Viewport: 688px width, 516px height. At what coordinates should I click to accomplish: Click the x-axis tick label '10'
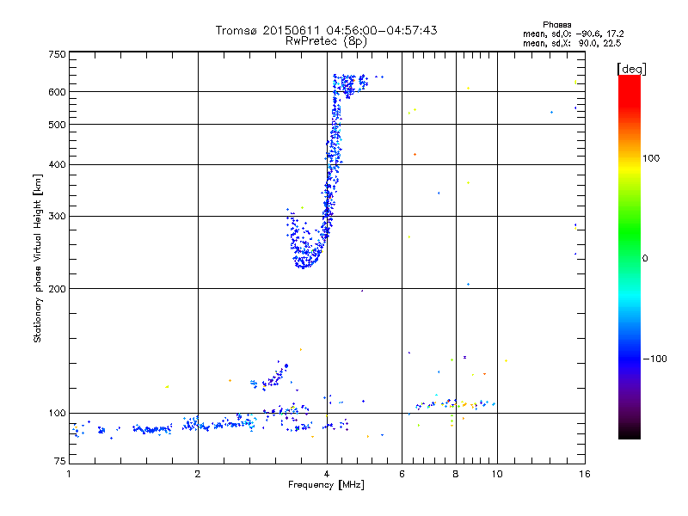click(x=497, y=474)
